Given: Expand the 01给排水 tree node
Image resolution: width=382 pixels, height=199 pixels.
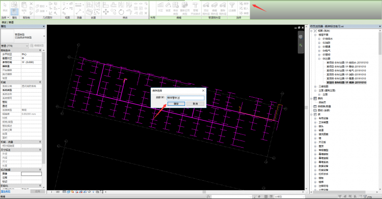Looking at the screenshot, I should point(319,39).
